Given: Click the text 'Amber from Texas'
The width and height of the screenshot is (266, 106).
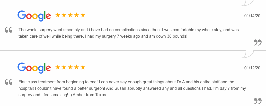Looking at the screenshot, I should point(90,95).
